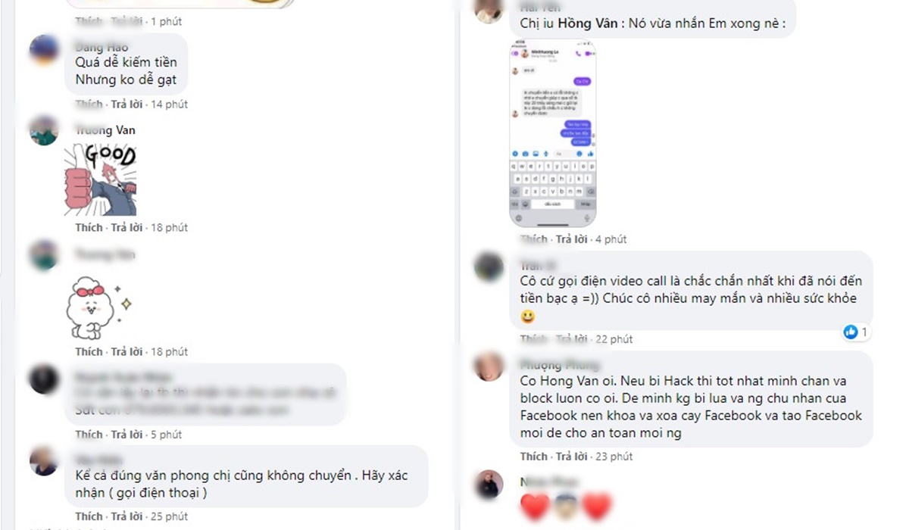Image resolution: width=909 pixels, height=530 pixels.
Task: Reply to comment with Messenger screenshot
Action: pyautogui.click(x=572, y=239)
